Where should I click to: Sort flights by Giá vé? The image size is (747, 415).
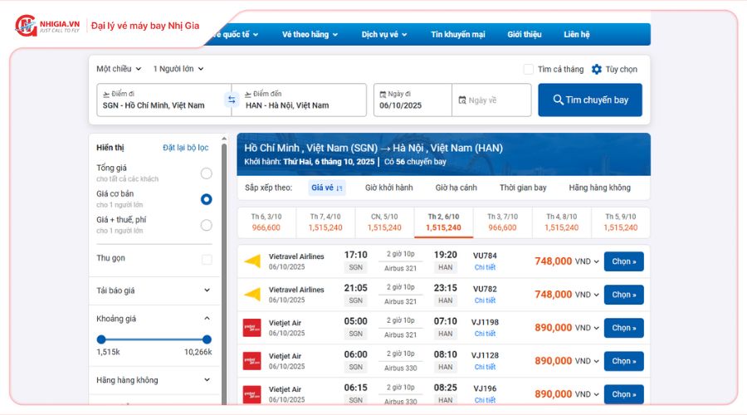327,188
